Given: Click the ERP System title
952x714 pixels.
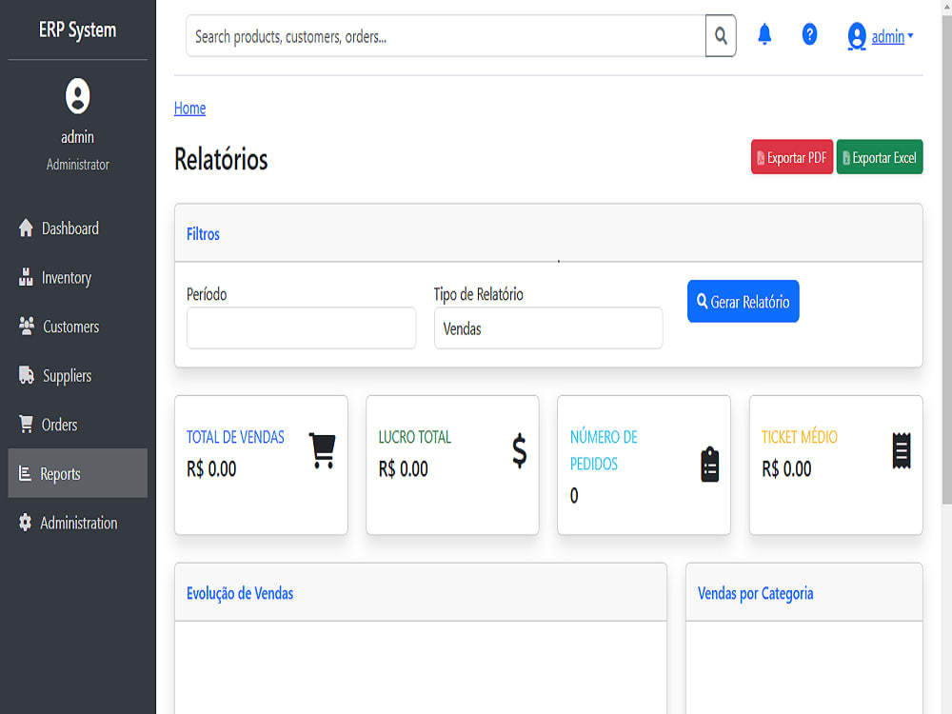Looking at the screenshot, I should pos(78,30).
